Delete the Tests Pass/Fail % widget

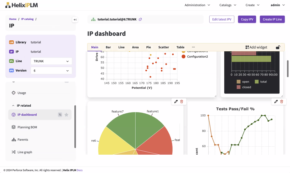(x=281, y=101)
